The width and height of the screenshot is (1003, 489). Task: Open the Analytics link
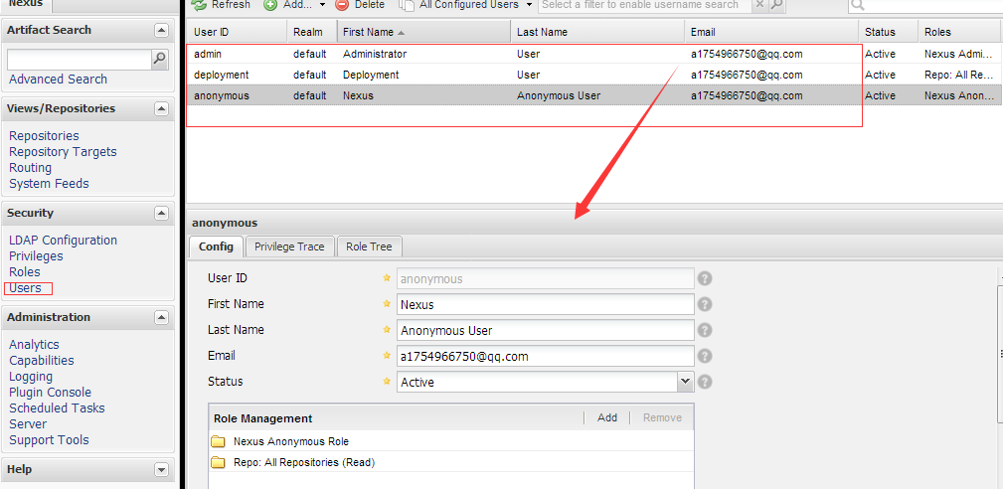point(34,345)
